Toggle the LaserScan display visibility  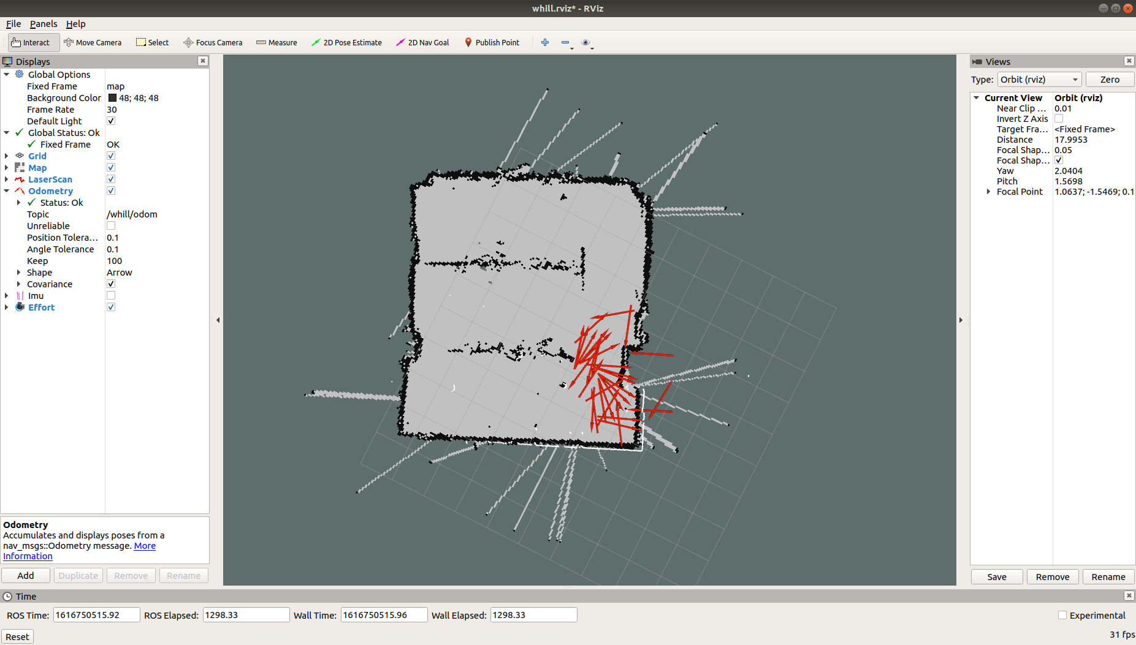tap(111, 179)
